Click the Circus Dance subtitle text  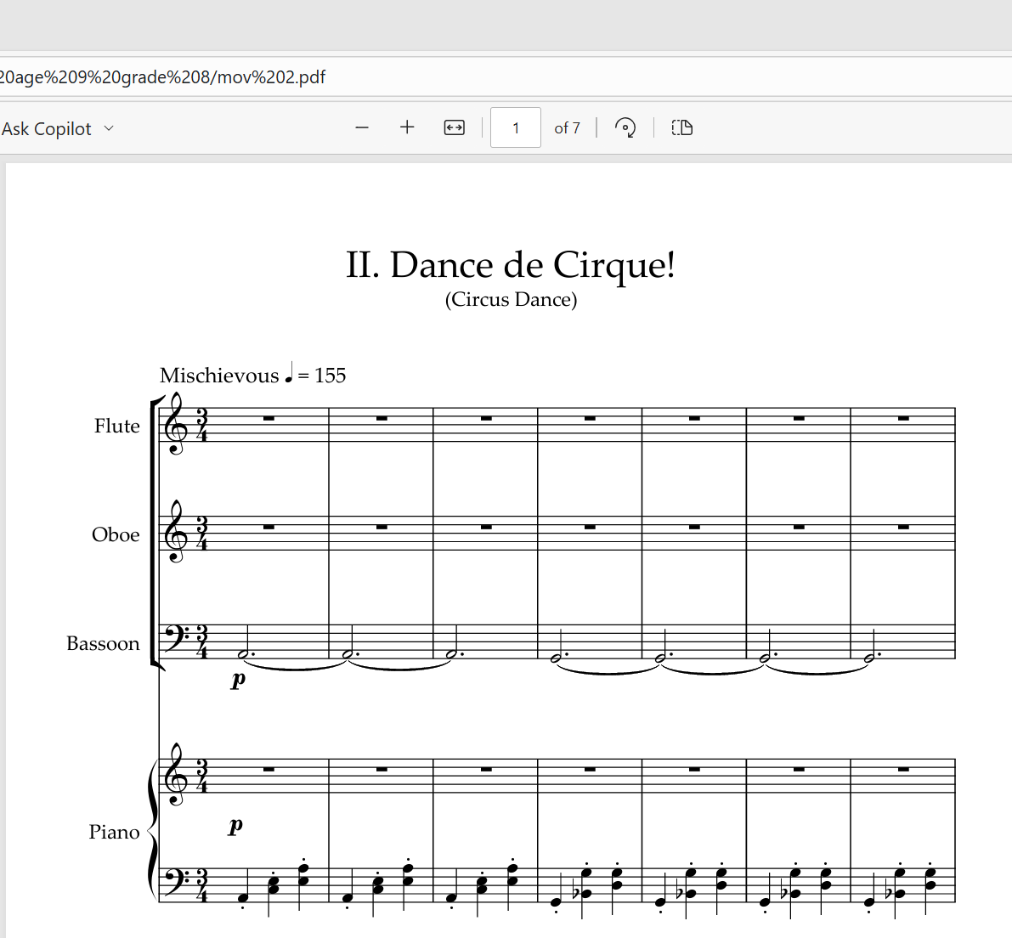[511, 300]
